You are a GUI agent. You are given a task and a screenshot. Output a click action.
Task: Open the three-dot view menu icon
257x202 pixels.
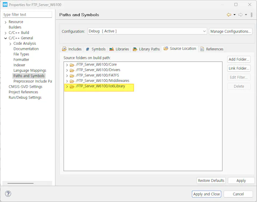[x=252, y=15]
